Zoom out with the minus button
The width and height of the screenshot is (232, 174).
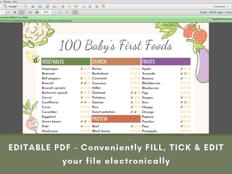[30, 12]
